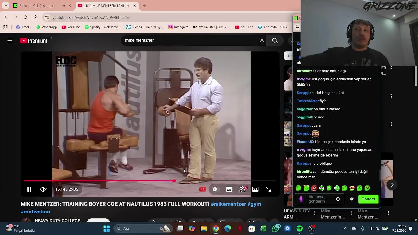
Task: Click the next arrow on video shelf
Action: click(392, 185)
